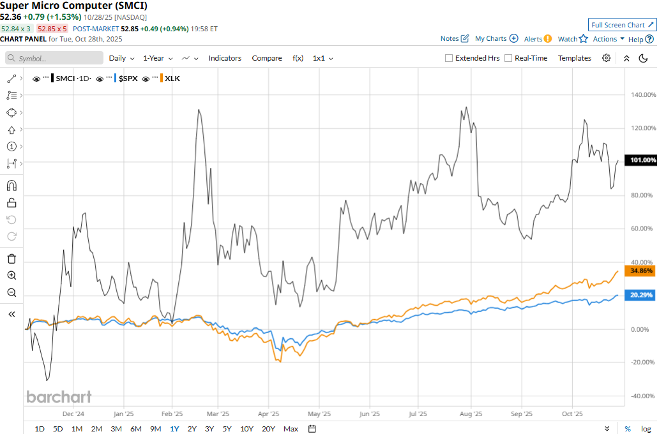
Task: Check the Real-Time checkbox
Action: point(508,58)
